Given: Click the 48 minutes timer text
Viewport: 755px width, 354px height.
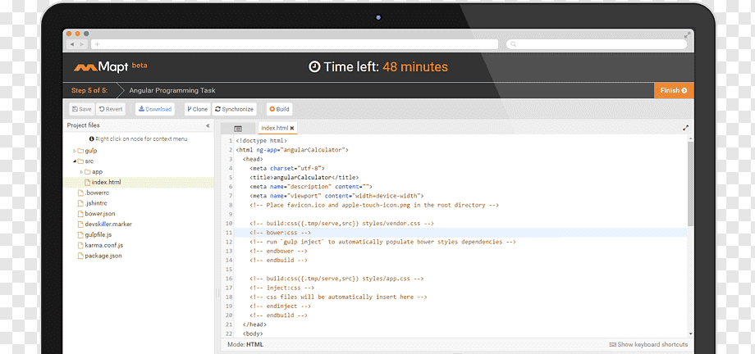Looking at the screenshot, I should point(415,67).
